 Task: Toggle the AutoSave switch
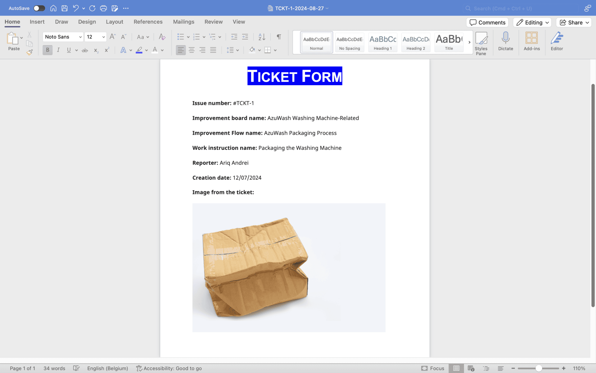(39, 8)
